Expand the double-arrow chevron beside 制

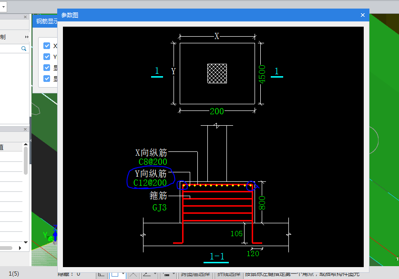click(x=27, y=37)
